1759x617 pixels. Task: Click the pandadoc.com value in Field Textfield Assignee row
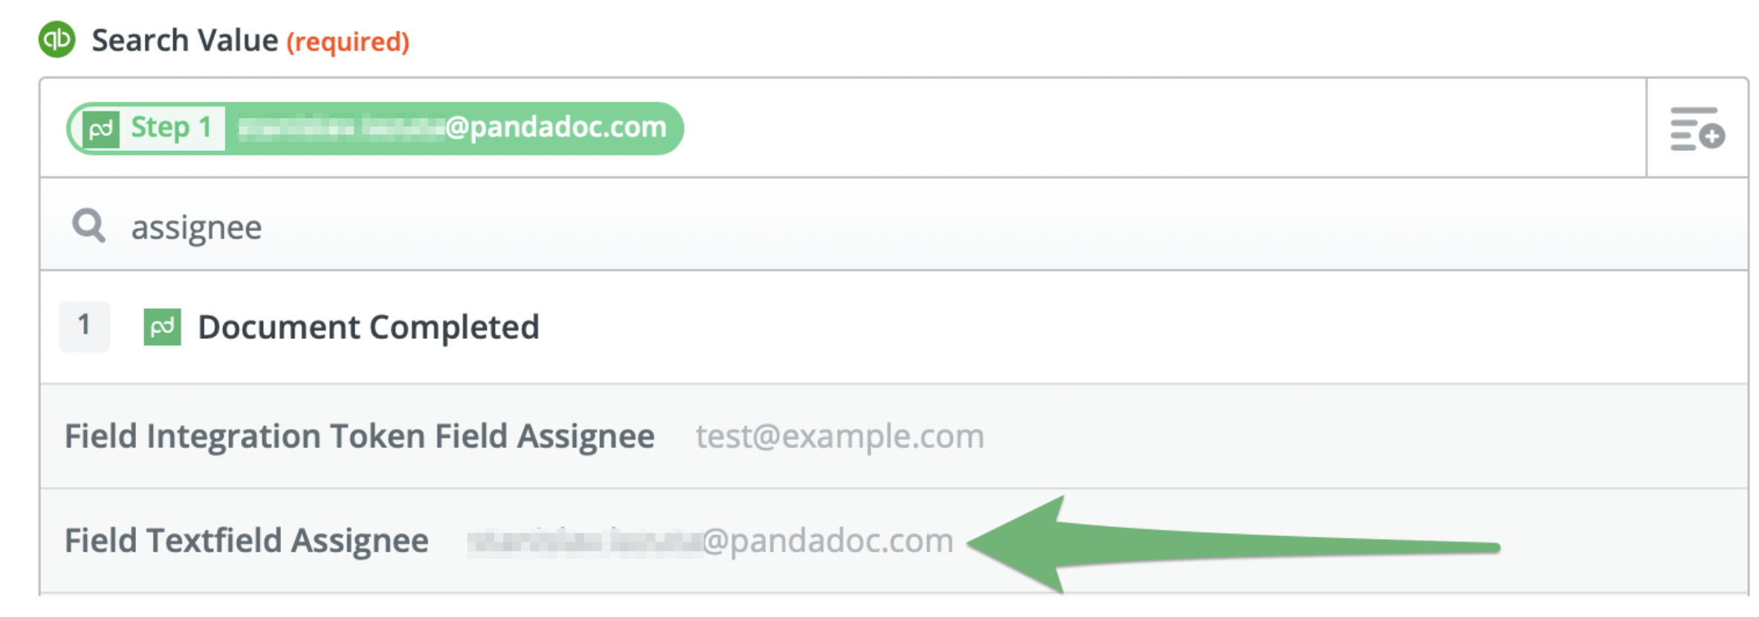click(710, 541)
